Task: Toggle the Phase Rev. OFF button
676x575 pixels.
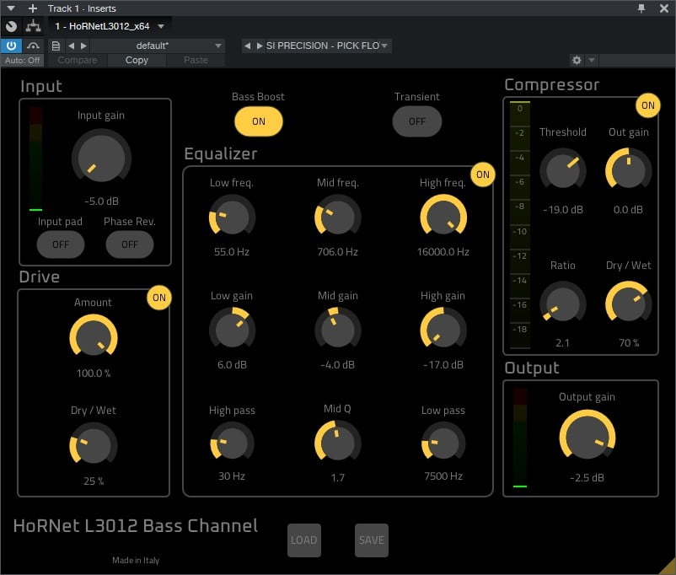Action: tap(130, 245)
